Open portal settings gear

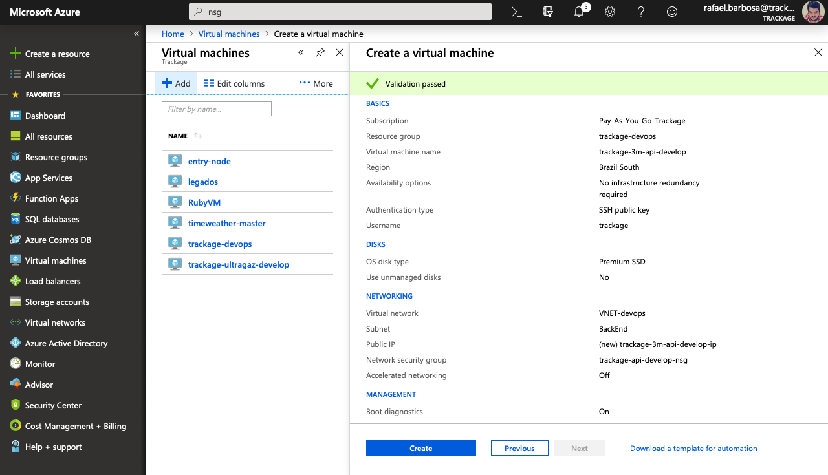[x=609, y=12]
